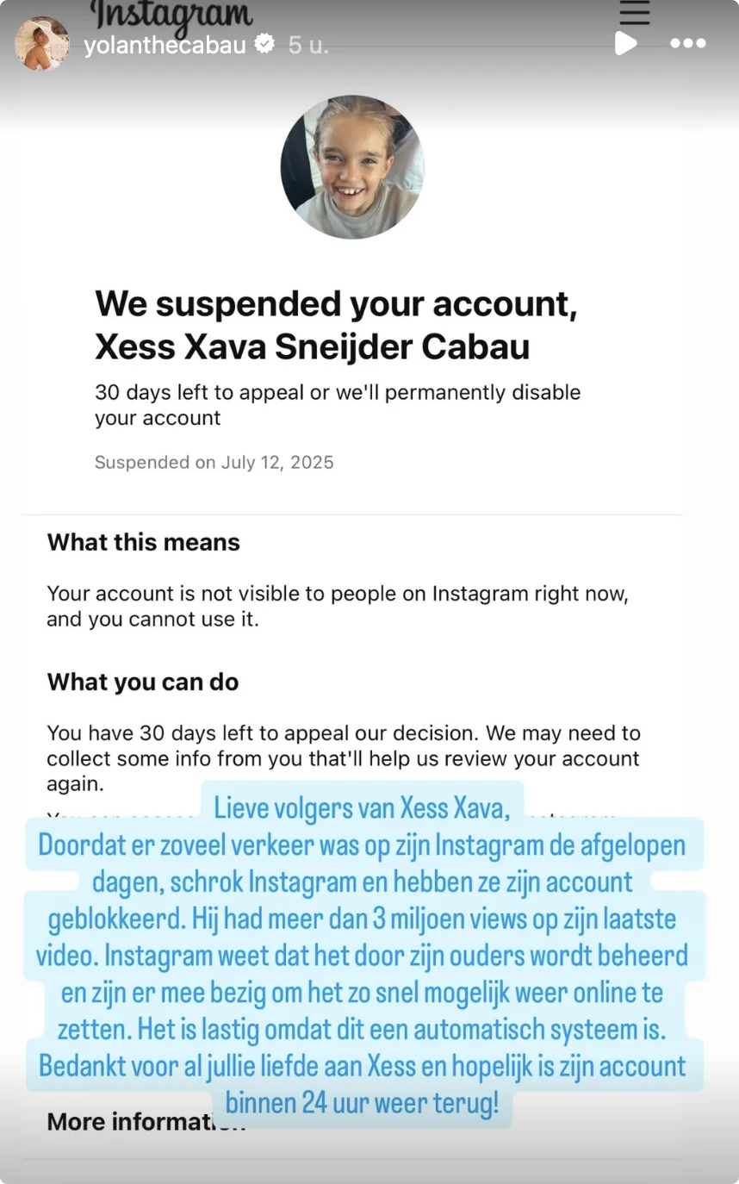
Task: Click the "We suspended your account" heading line
Action: click(335, 303)
